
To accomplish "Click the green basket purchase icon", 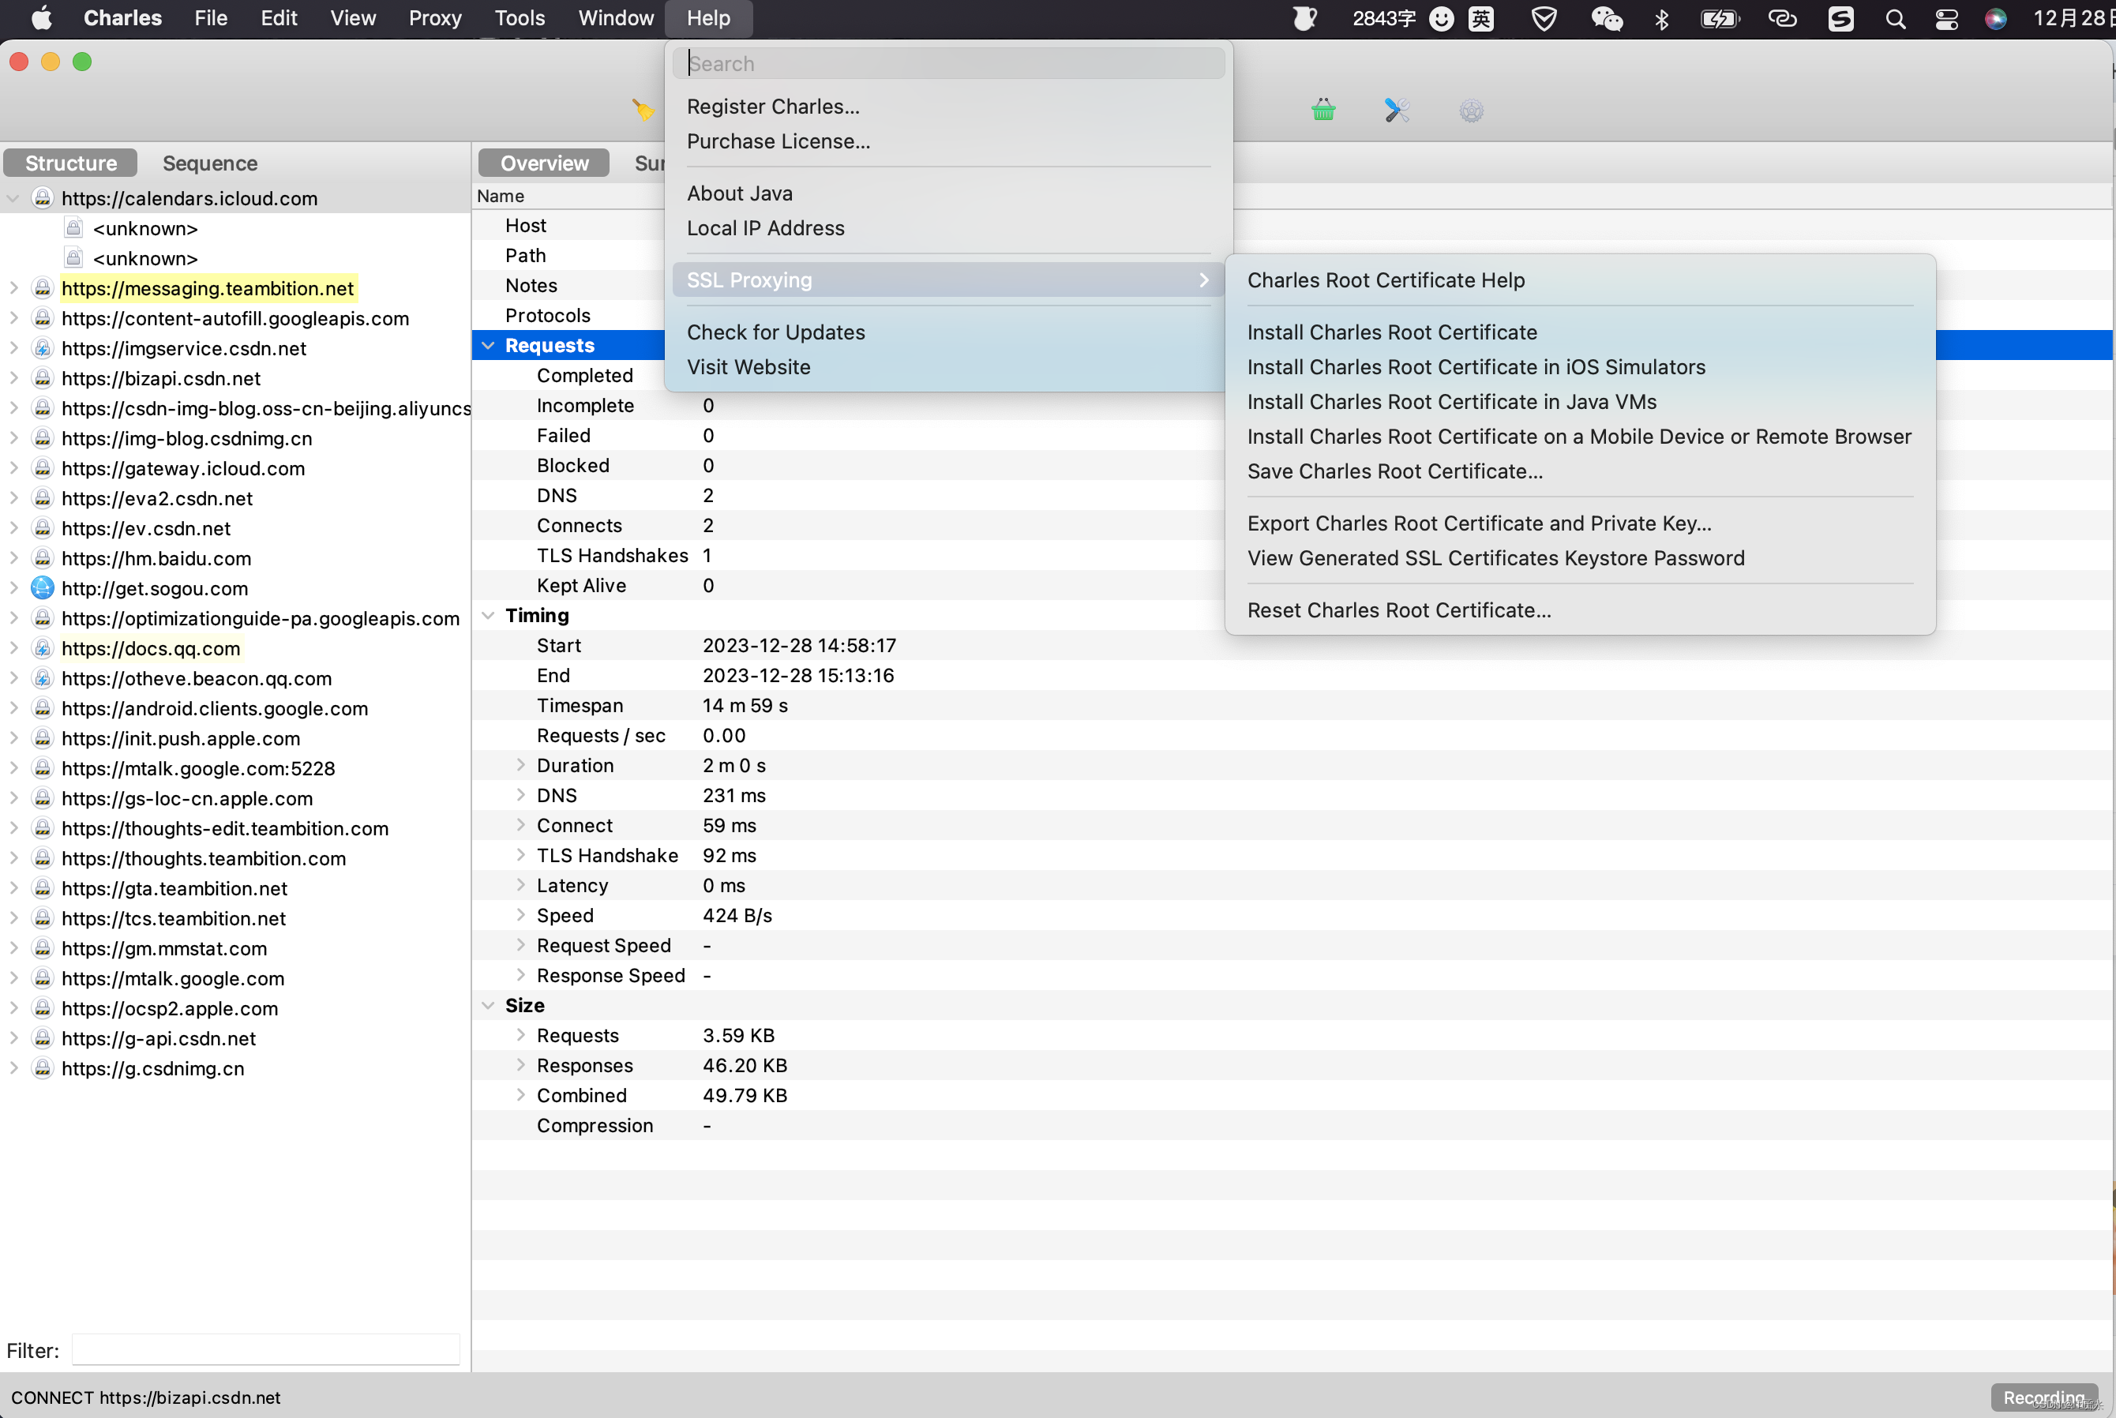I will coord(1323,111).
